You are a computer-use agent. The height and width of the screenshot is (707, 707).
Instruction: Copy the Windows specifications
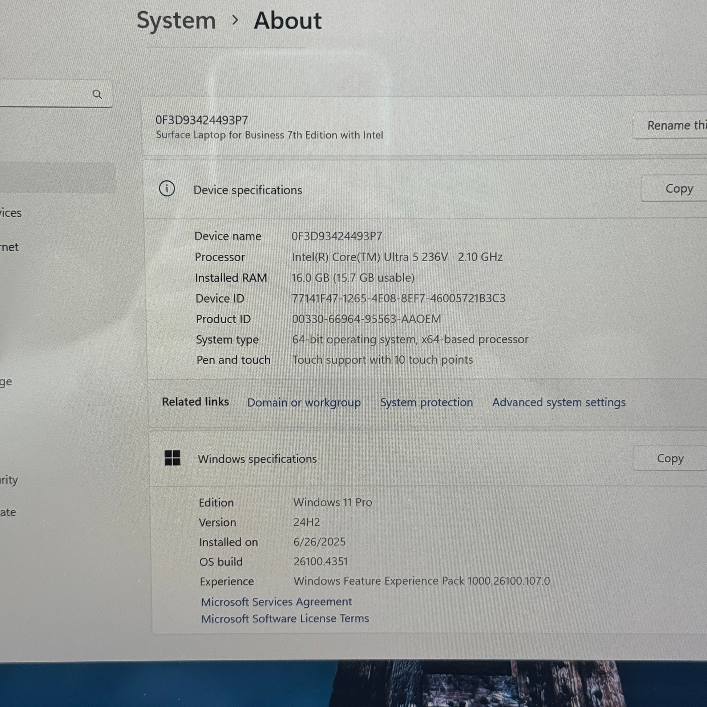click(670, 458)
